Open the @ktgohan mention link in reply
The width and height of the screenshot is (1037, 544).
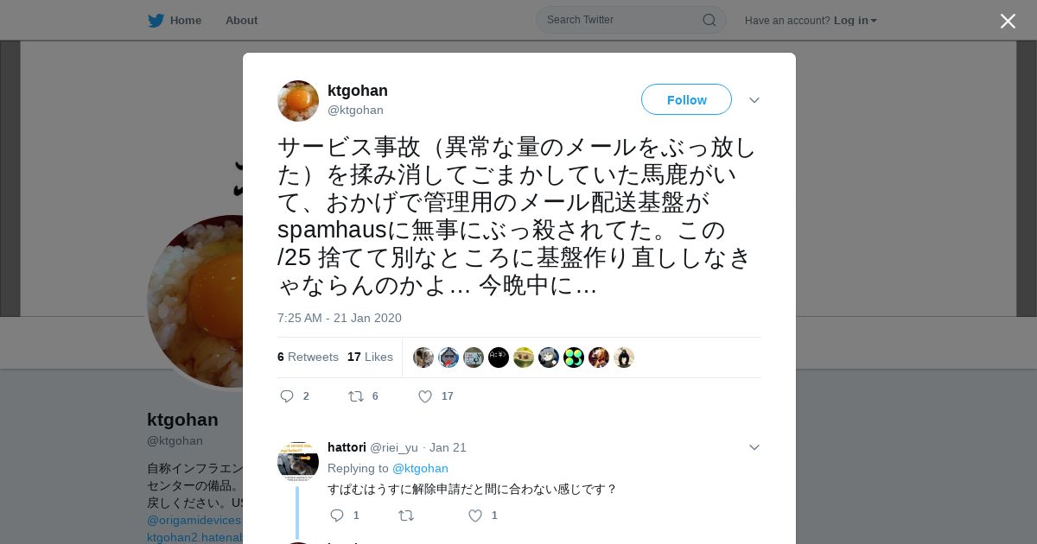pos(420,468)
